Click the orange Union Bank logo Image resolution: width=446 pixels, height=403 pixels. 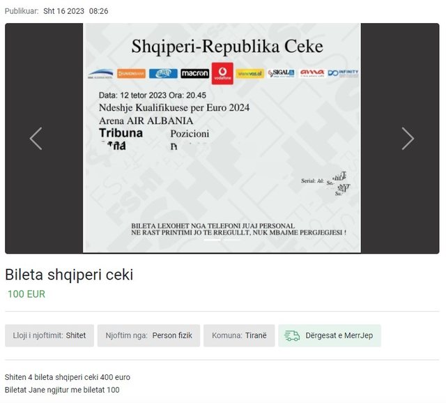pos(131,74)
